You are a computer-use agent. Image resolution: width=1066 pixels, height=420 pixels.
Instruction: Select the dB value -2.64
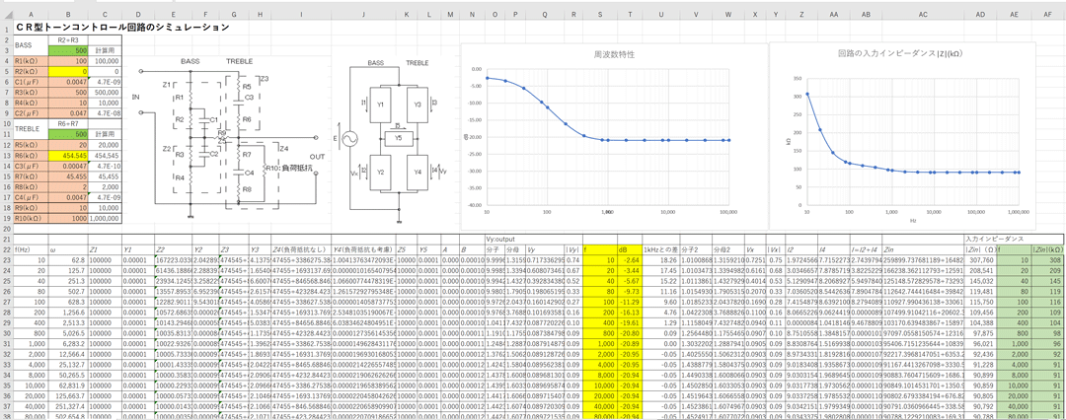pyautogui.click(x=628, y=258)
